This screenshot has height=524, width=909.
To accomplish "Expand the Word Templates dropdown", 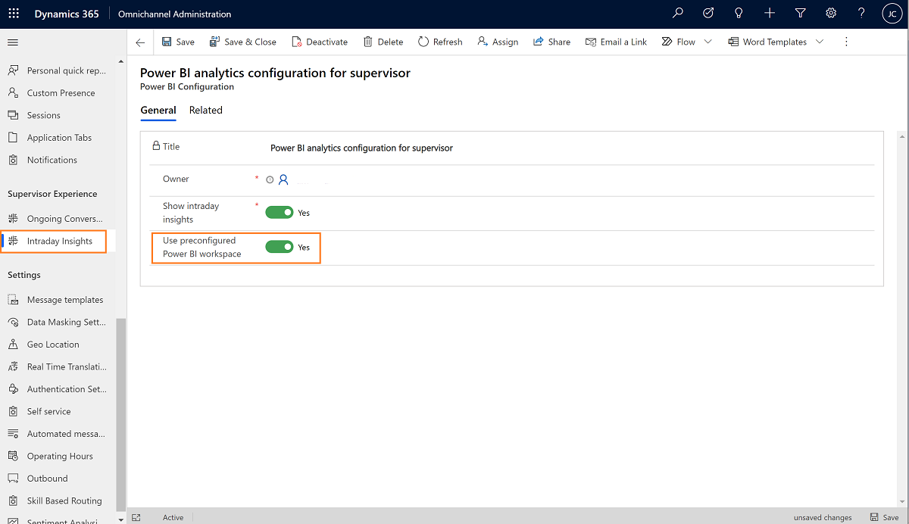I will pos(820,42).
